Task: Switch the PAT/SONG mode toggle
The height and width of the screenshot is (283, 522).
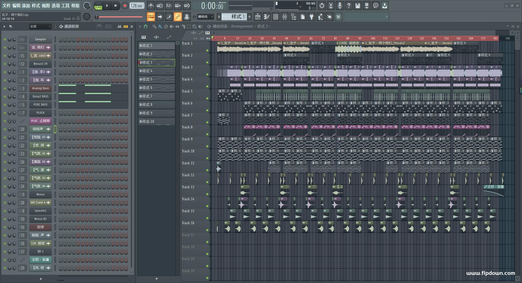Action: coord(98,6)
